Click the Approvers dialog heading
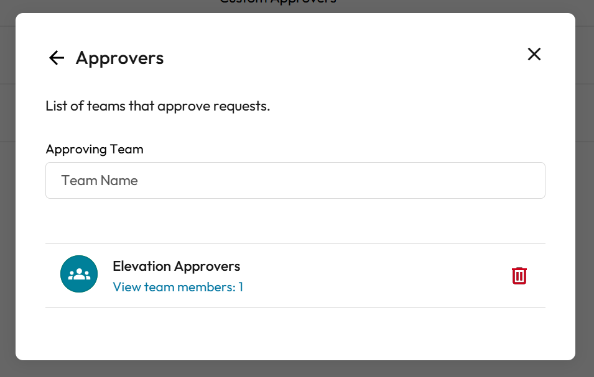This screenshot has height=377, width=594. coord(119,58)
